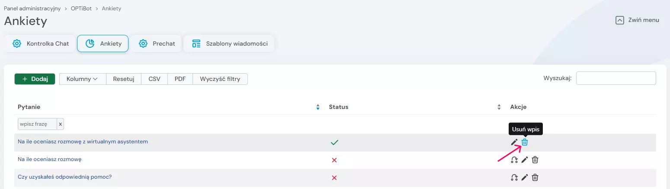Click activate icon for 'Na ile oceniasz rozmowę'

514,160
